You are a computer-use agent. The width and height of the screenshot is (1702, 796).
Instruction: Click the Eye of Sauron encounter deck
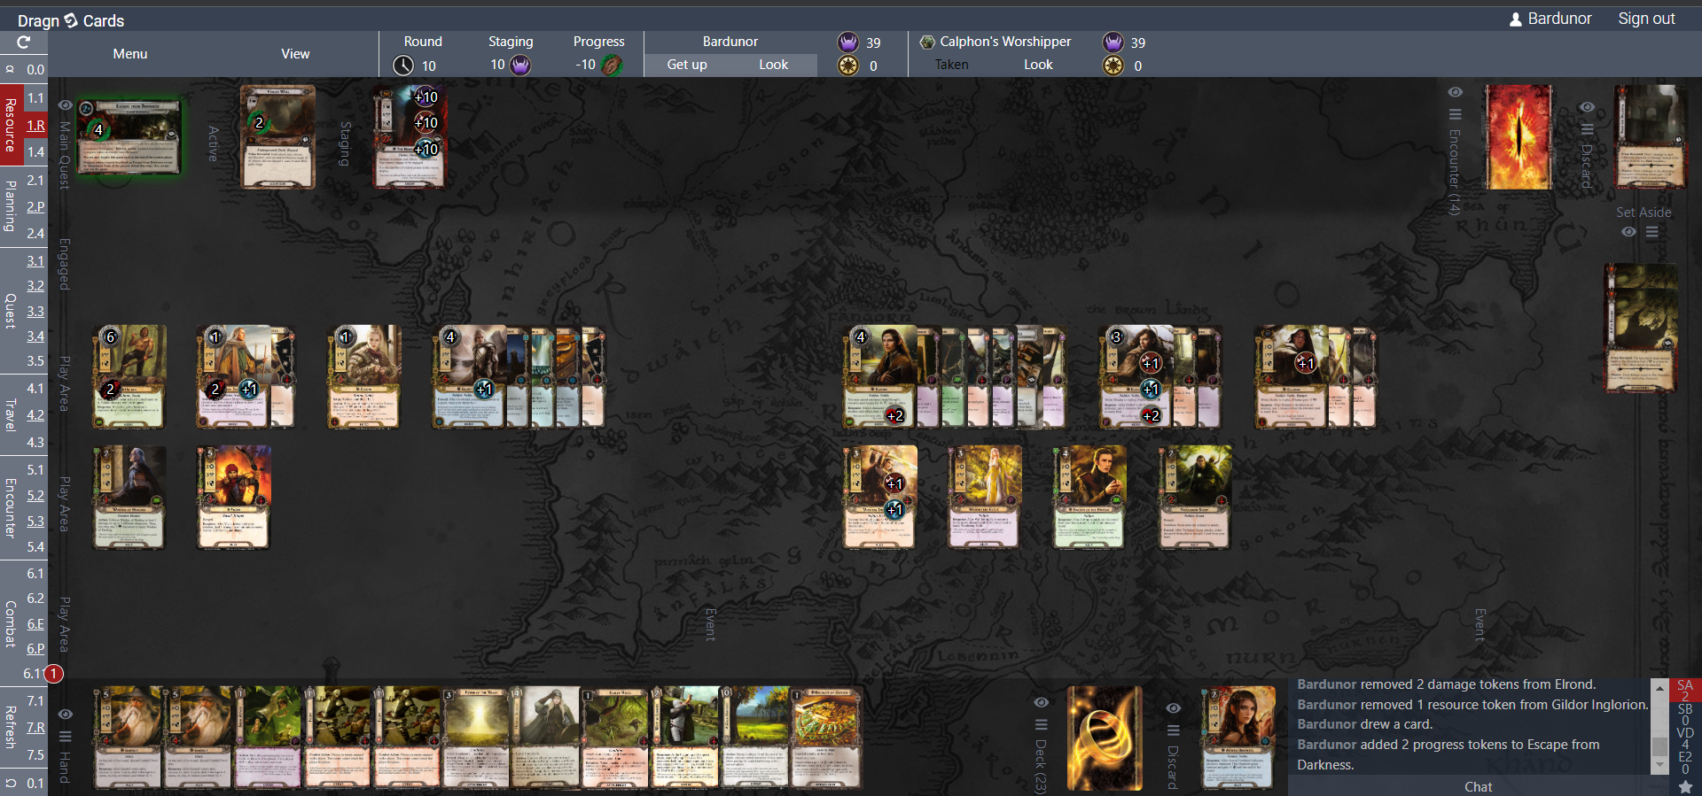1519,137
